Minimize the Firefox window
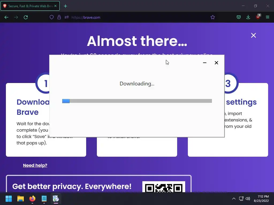 [x=243, y=6]
